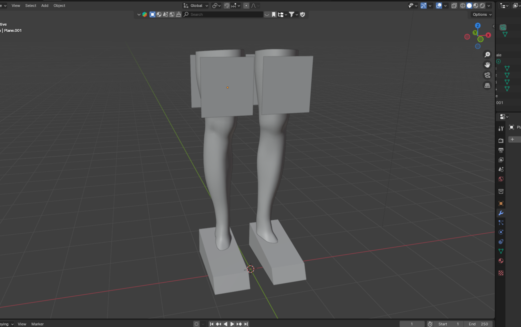
Task: Toggle viewport overlays
Action: click(439, 5)
